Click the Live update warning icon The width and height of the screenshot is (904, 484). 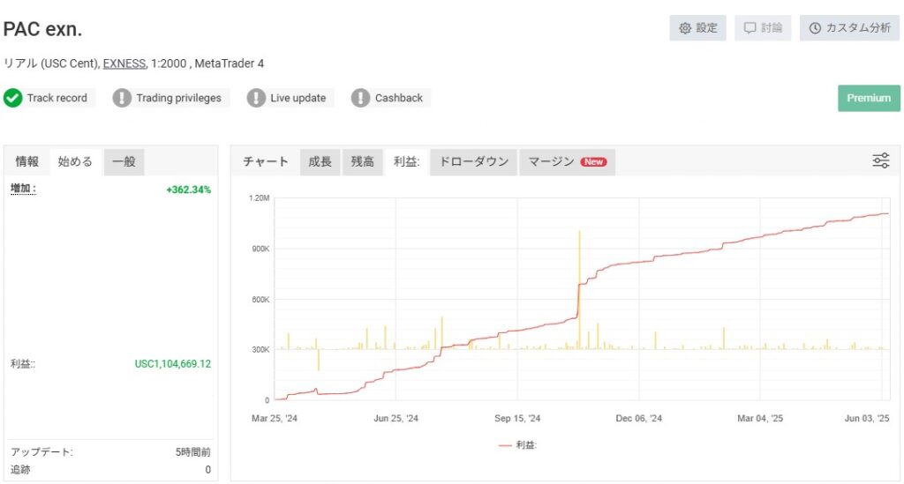click(256, 98)
